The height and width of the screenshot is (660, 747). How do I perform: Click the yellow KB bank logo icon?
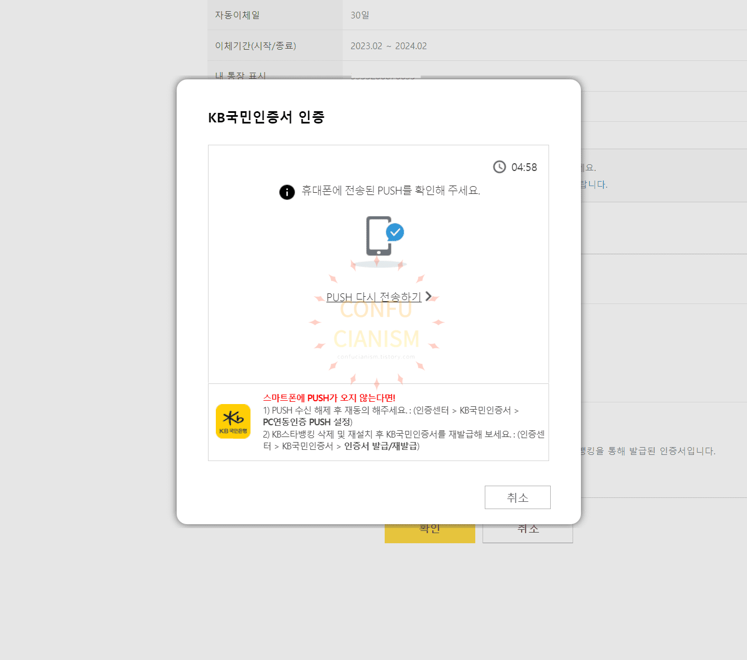click(x=233, y=421)
